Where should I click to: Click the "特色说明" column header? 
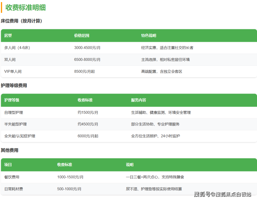149,35
